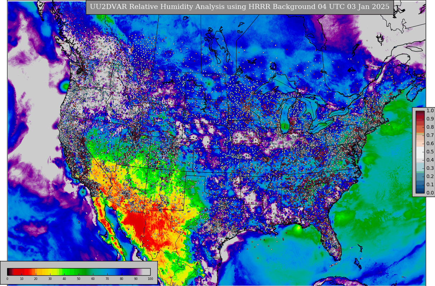Click the 60 tick label on humidity colorbar
Image resolution: width=435 pixels, height=286 pixels.
93,279
